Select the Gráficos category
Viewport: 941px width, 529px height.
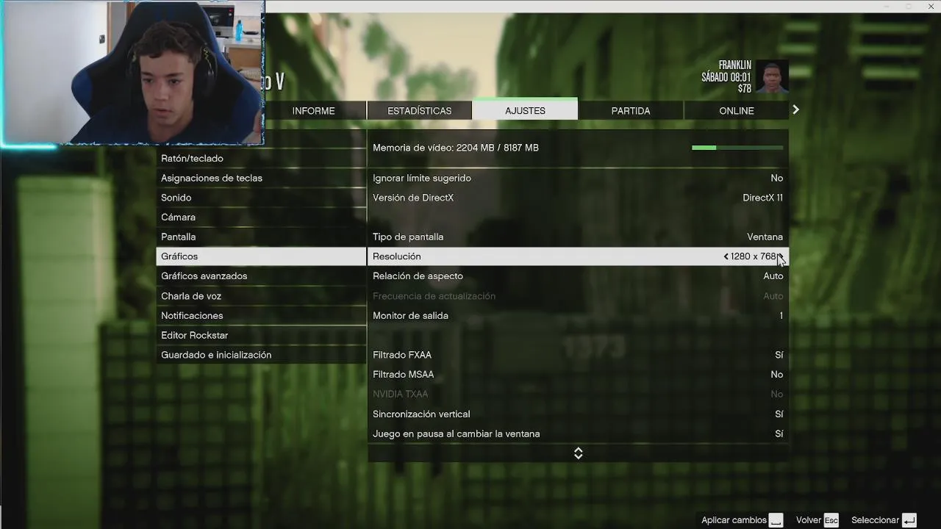(261, 256)
